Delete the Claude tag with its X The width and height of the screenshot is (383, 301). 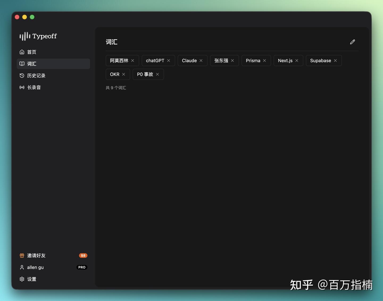point(201,61)
